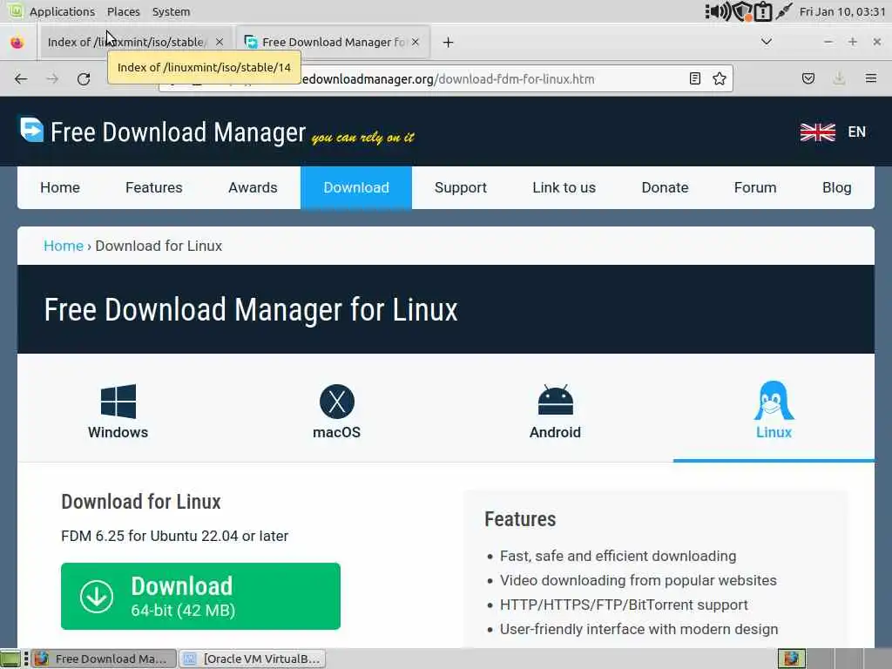Click the show desktop button in taskbar

click(10, 659)
